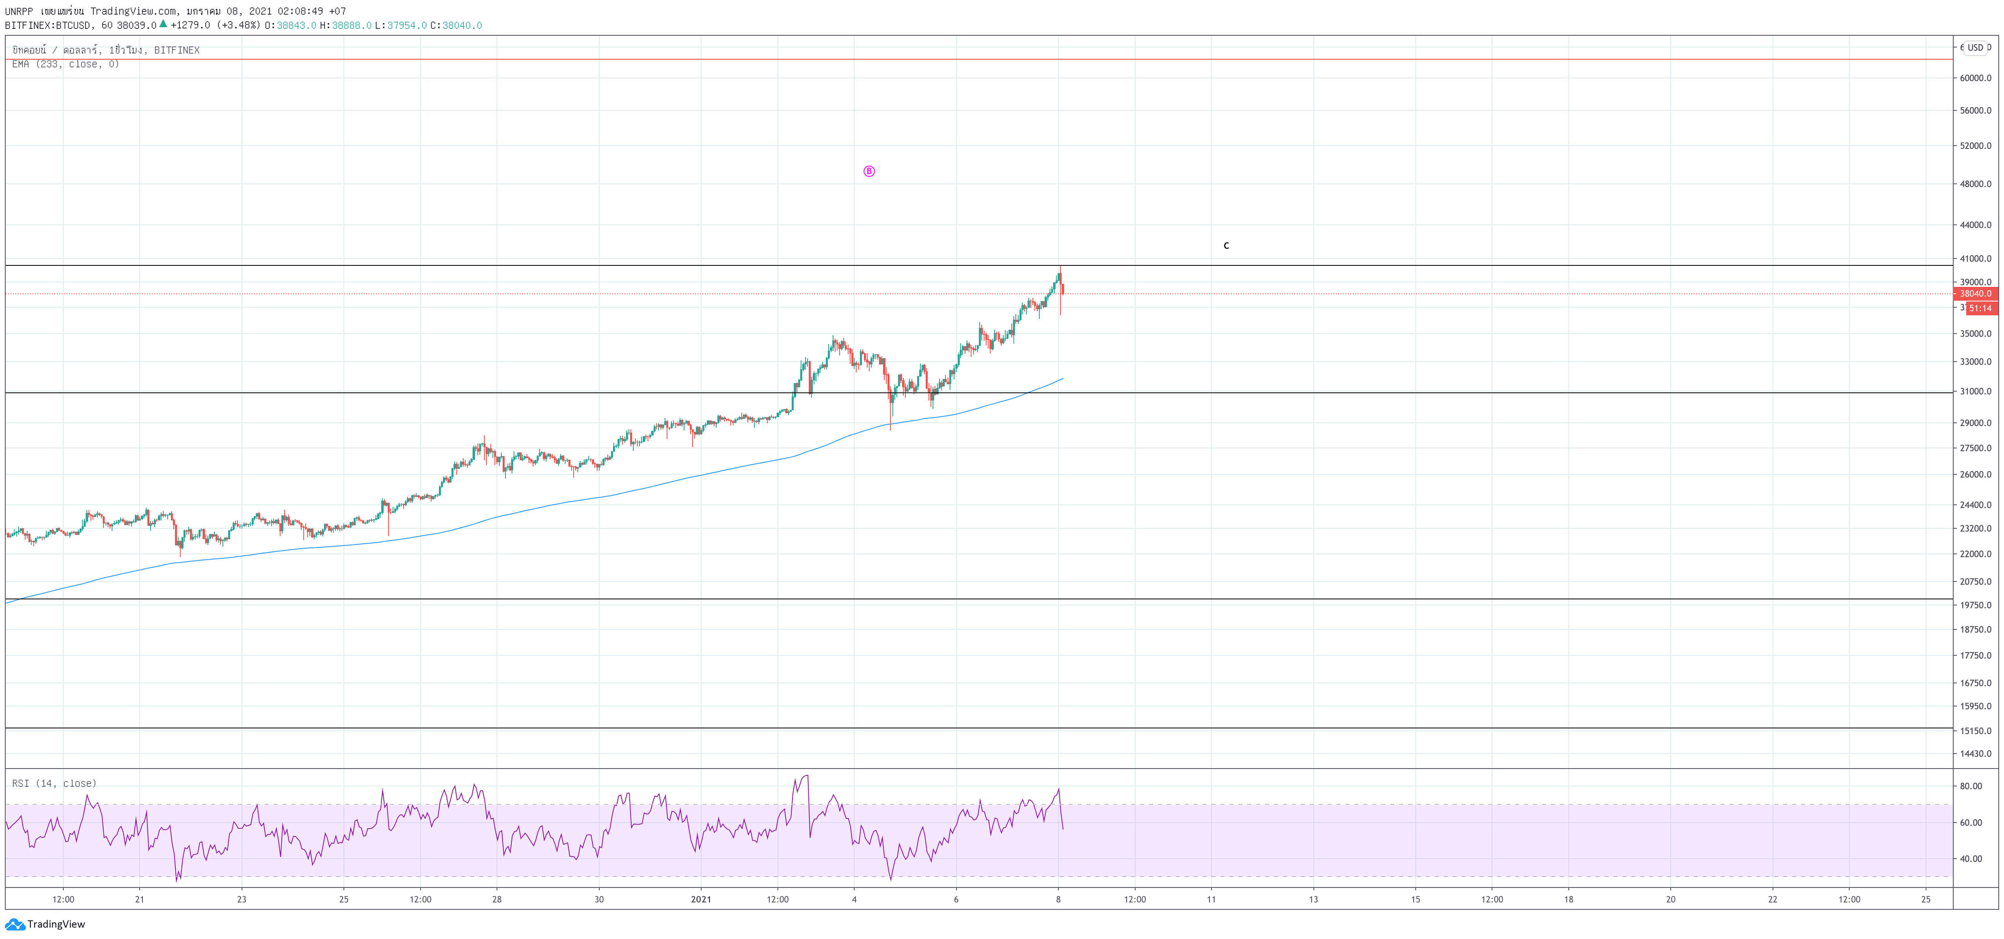Click the close price value C:38040.0
The width and height of the screenshot is (2004, 939).
click(457, 25)
